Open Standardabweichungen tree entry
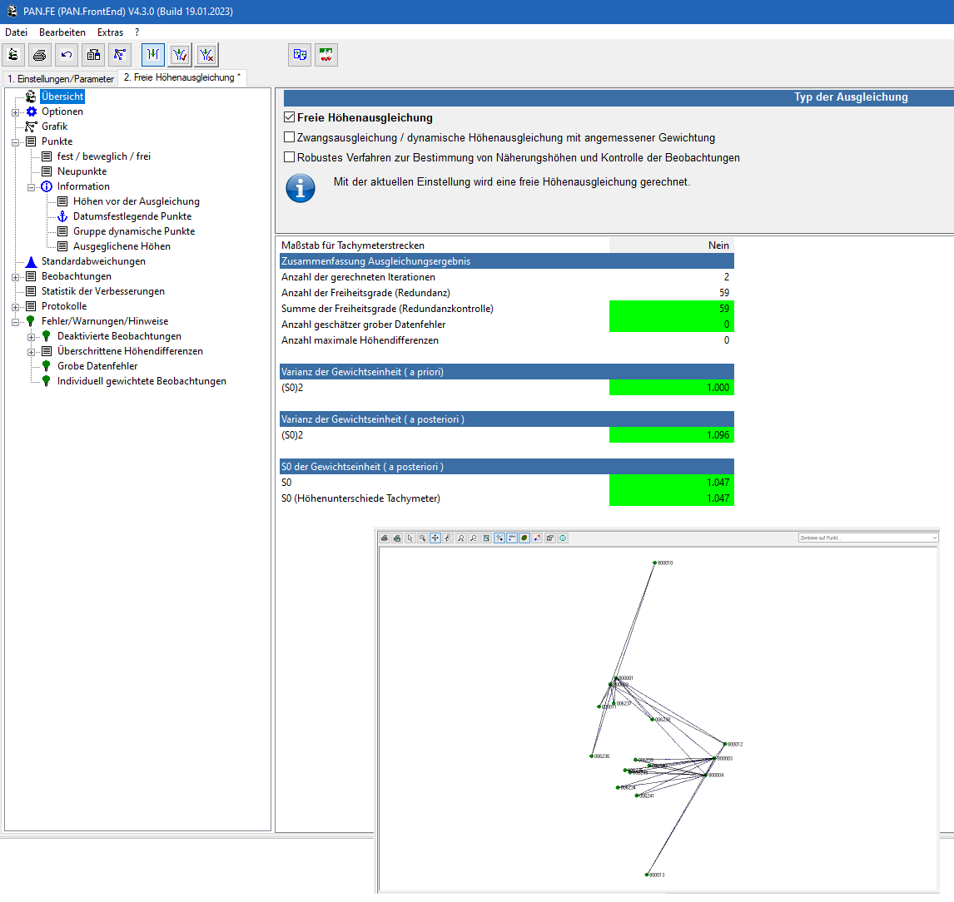 click(93, 261)
